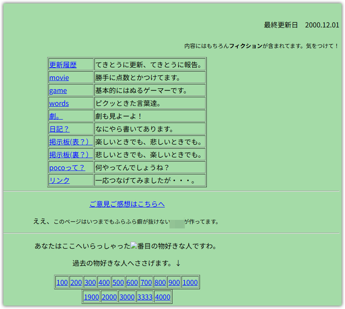Visit the 掲示板(裏？) bulletin board
This screenshot has height=309, width=345.
70,155
